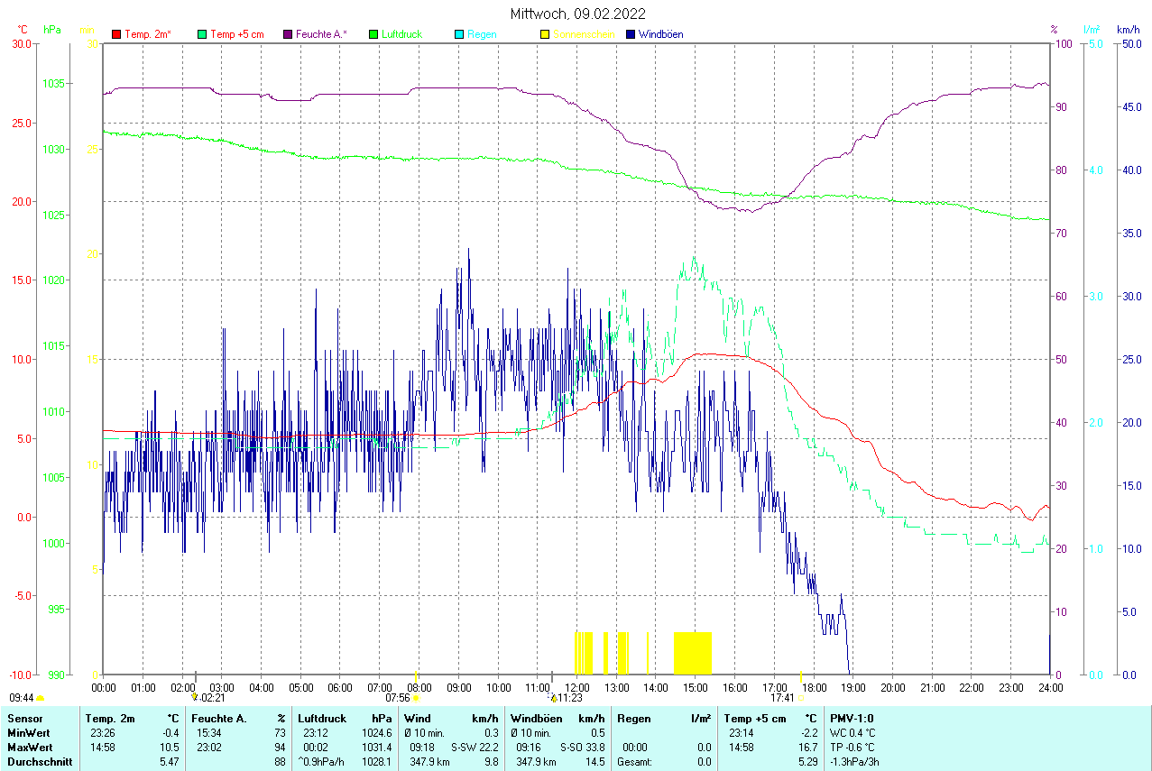The height and width of the screenshot is (771, 1152).
Task: Select the 'Temp. 2m*' legend label
Action: (x=148, y=34)
